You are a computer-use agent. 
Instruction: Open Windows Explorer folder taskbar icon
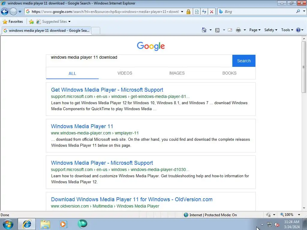(x=45, y=224)
